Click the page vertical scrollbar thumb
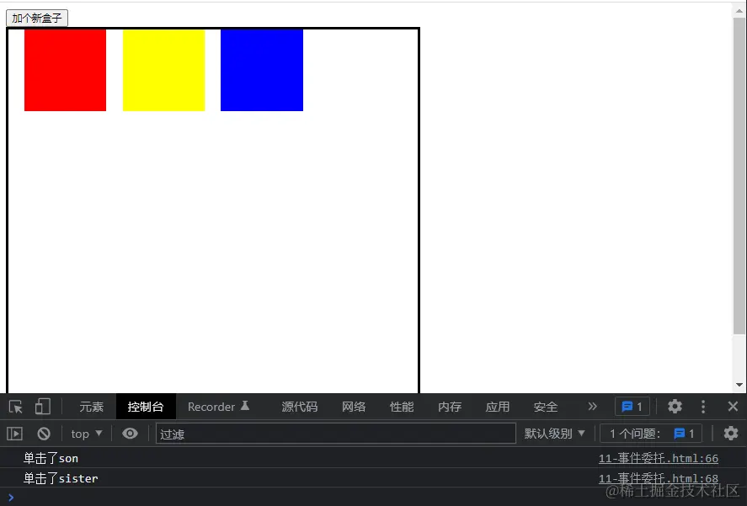This screenshot has height=506, width=747. click(739, 176)
